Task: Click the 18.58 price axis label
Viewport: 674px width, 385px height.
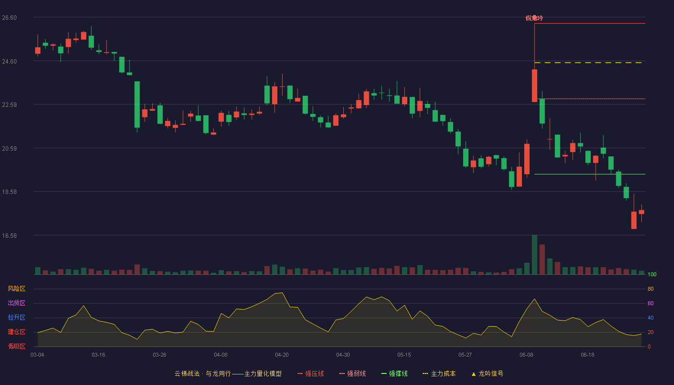Action: point(10,192)
